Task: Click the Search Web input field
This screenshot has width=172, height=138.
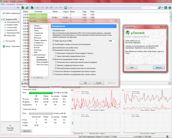Action: coord(149,8)
